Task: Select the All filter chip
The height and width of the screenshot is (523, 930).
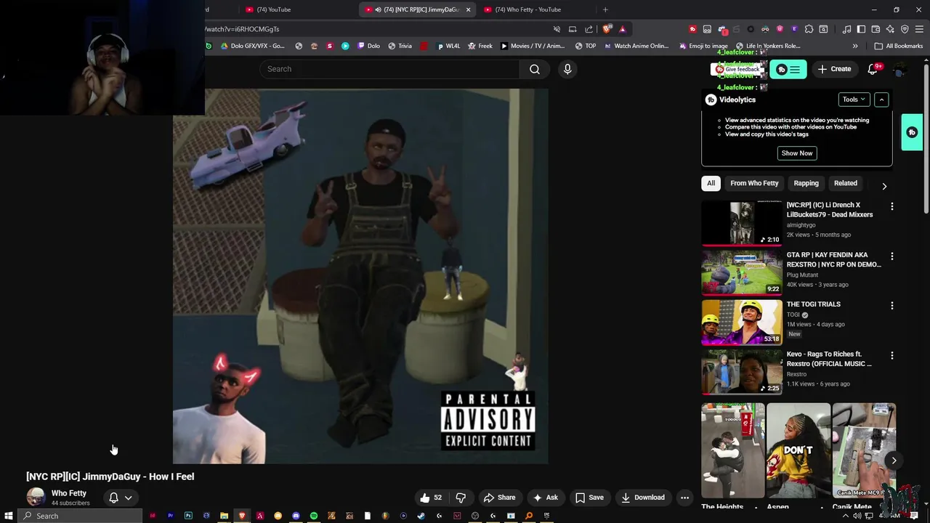Action: [x=711, y=183]
